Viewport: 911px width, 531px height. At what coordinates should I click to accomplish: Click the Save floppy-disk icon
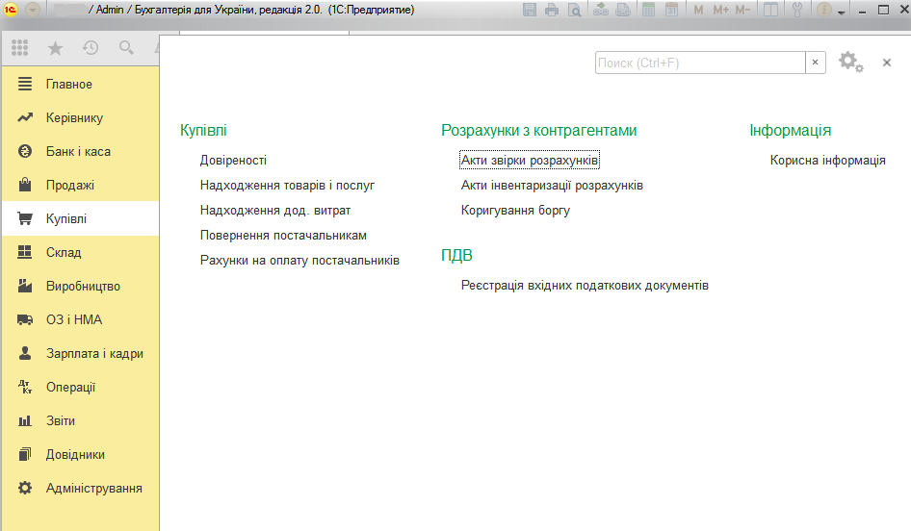tap(530, 10)
